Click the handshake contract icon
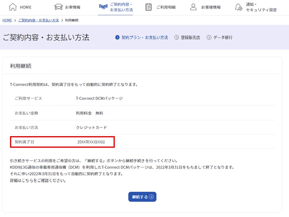The image size is (289, 217). point(103,7)
